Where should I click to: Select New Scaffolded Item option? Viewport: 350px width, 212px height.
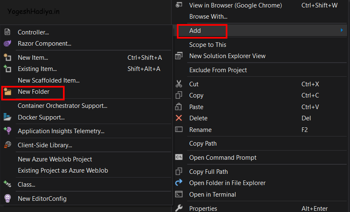point(48,80)
